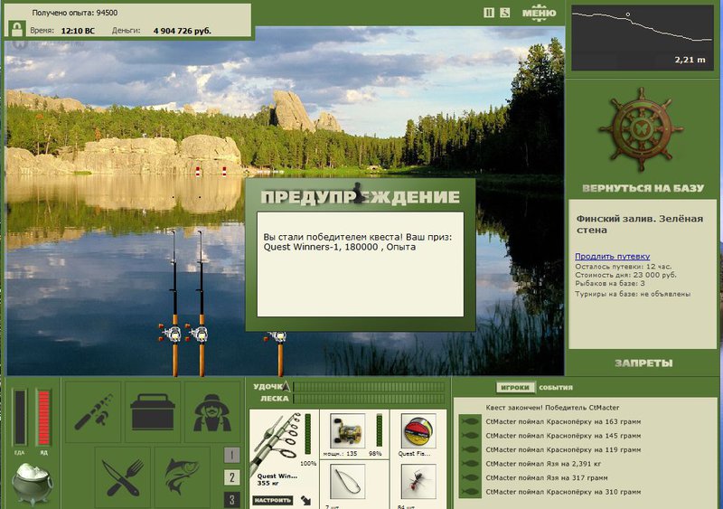Click the pause game icon
The width and height of the screenshot is (723, 509).
(x=489, y=13)
